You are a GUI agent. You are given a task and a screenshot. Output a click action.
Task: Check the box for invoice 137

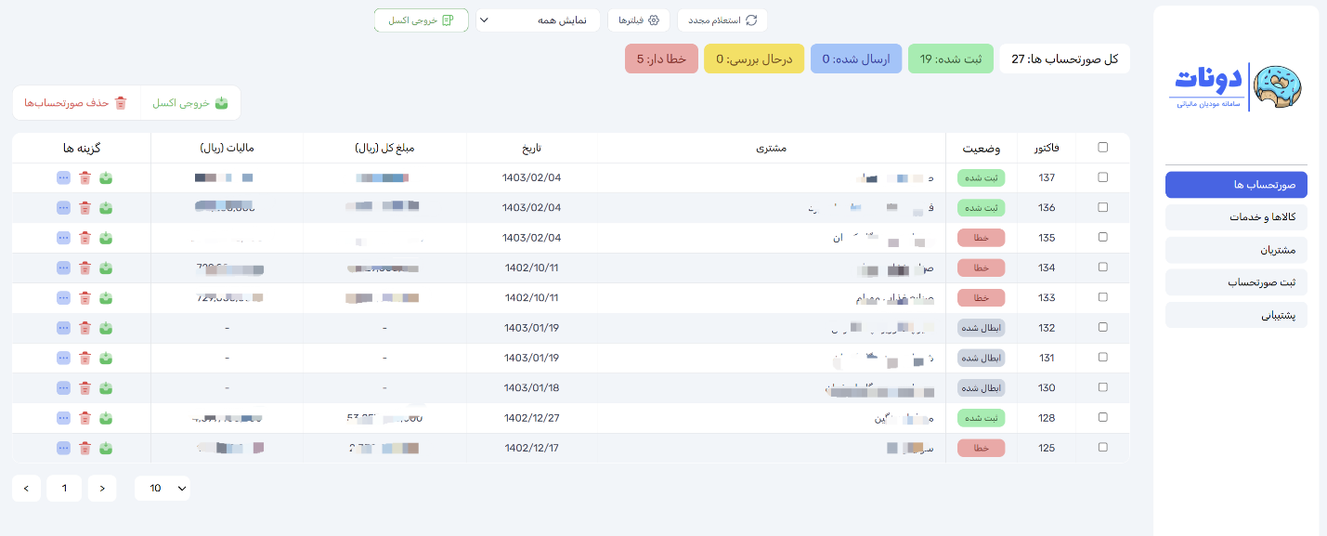[x=1103, y=178]
